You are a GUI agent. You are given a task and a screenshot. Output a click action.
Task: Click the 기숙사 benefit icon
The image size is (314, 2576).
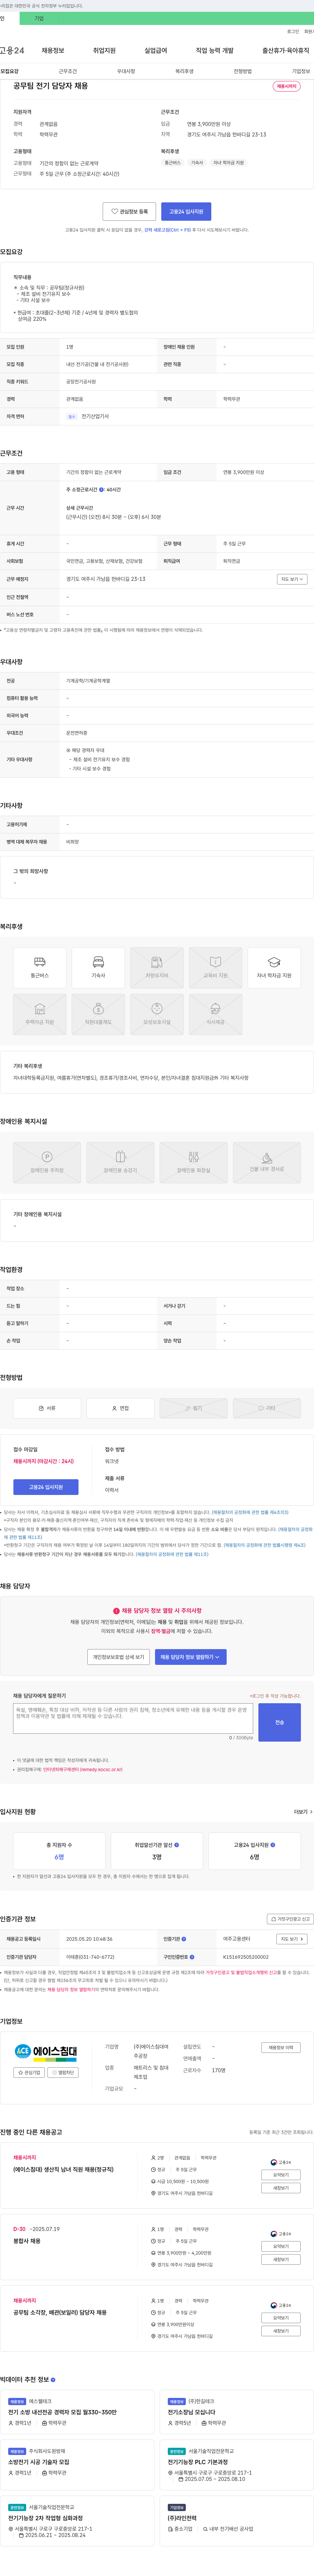pos(99,968)
